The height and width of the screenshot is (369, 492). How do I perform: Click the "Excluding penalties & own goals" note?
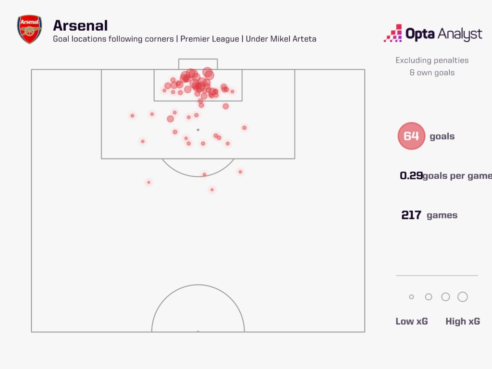click(x=432, y=66)
